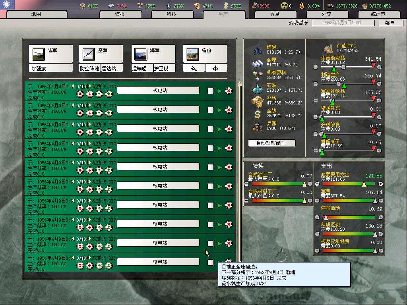Click the 稀有原料 rare materials icon
Screen dimensions: 407x305
(x=258, y=75)
